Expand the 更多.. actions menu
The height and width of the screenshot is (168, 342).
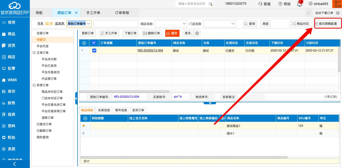click(189, 33)
